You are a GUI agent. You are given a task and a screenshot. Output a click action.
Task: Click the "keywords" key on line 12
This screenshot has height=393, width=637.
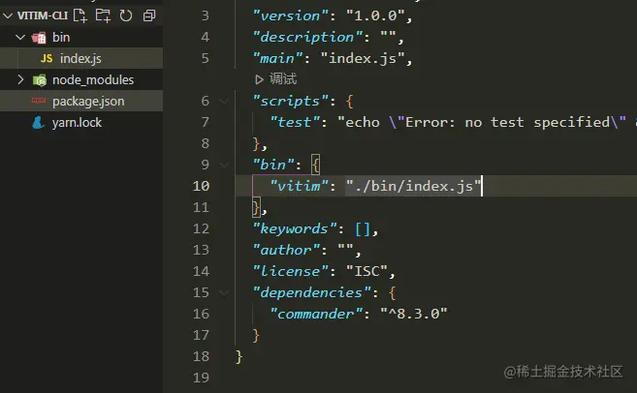(x=295, y=228)
